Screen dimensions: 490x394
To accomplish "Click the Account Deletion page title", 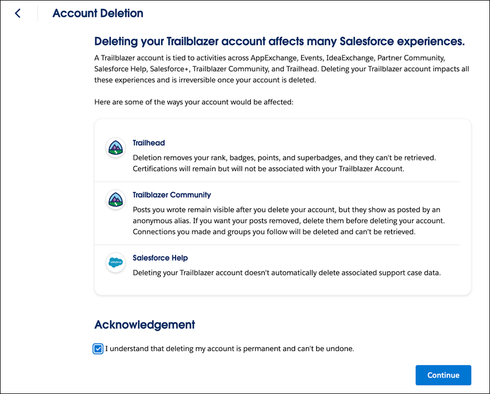I will (98, 14).
